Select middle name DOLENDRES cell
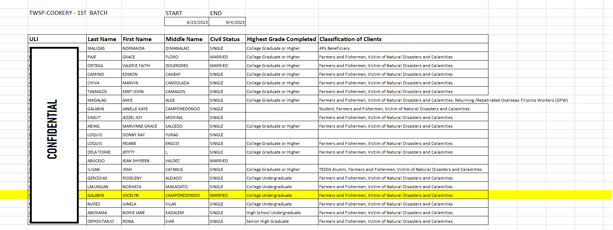The width and height of the screenshot is (613, 230). pos(187,65)
